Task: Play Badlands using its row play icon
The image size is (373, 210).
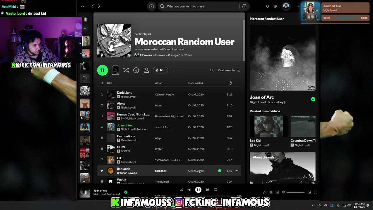Action: click(102, 171)
